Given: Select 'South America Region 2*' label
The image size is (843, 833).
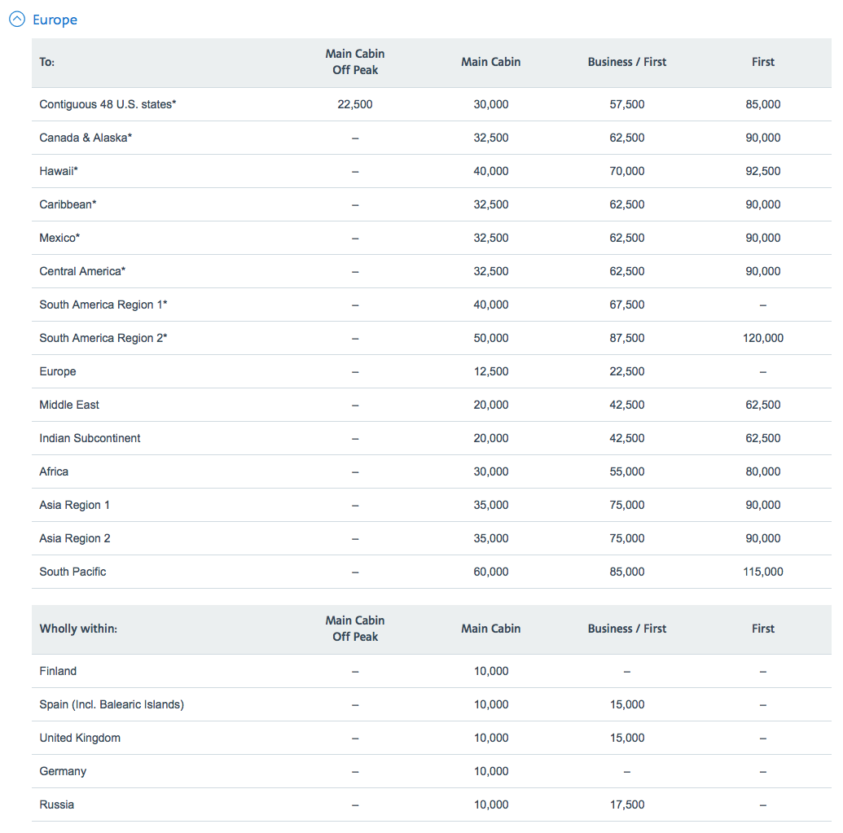Looking at the screenshot, I should (103, 337).
